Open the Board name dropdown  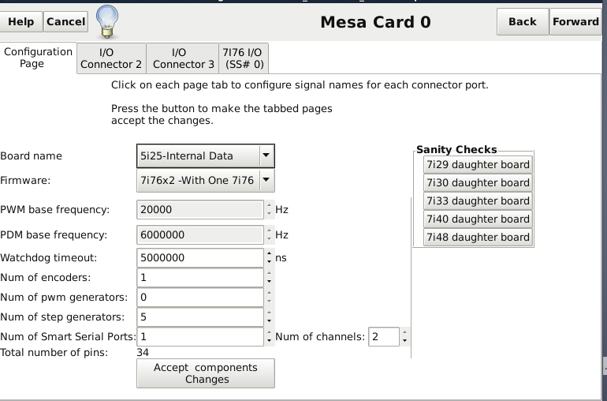coord(206,156)
